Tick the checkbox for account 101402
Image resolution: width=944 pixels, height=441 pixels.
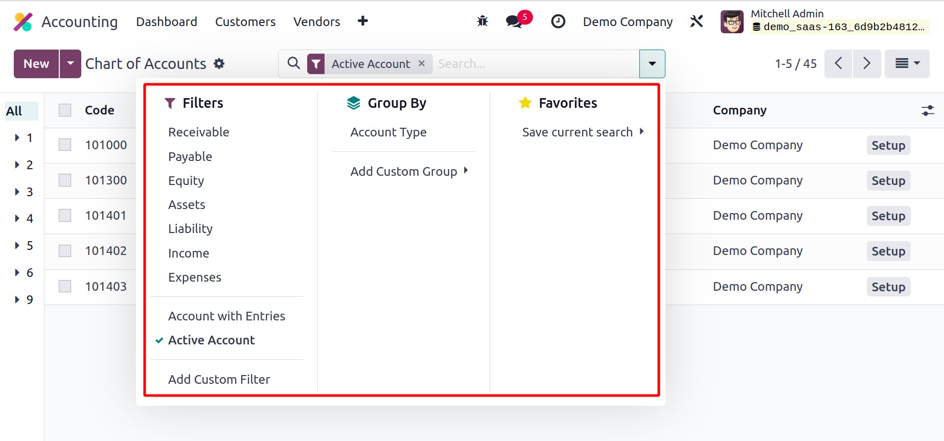65,251
